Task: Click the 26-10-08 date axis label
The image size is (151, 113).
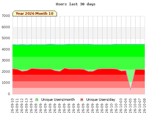Action: tap(144, 105)
